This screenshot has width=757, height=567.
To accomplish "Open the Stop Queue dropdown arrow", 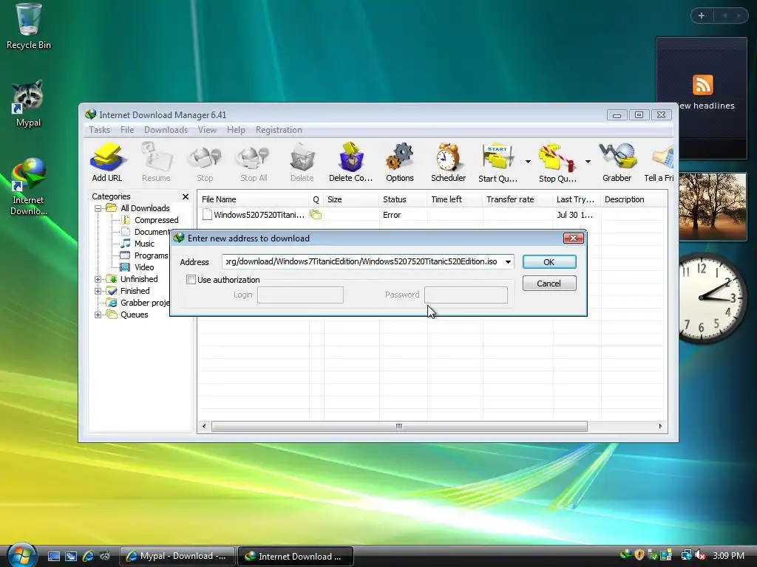I will pyautogui.click(x=588, y=162).
